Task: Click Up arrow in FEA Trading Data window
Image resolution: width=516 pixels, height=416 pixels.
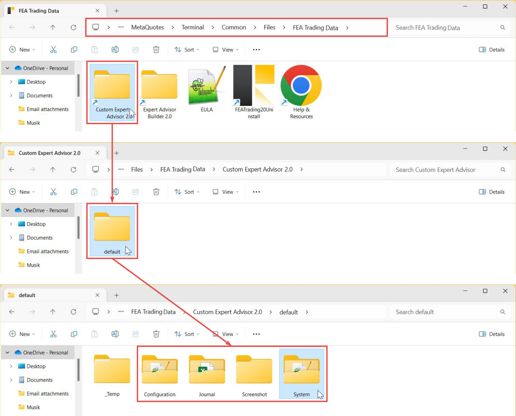Action: click(x=53, y=27)
